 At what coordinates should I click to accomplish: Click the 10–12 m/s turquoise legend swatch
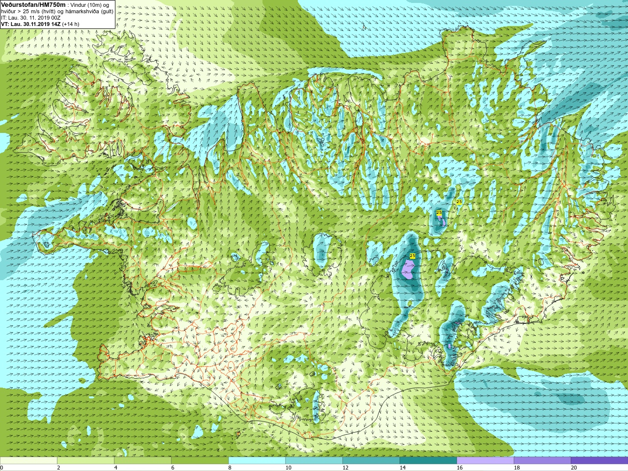(314, 461)
